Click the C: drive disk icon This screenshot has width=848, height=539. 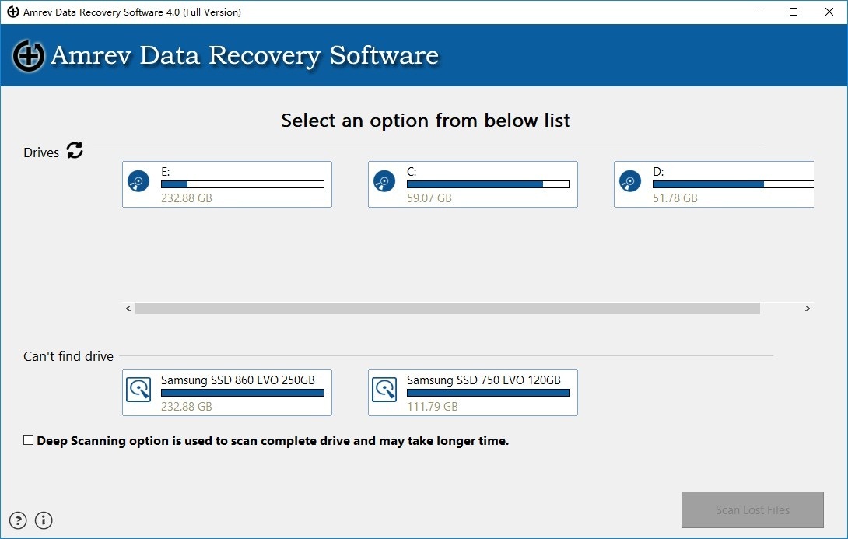click(x=384, y=180)
